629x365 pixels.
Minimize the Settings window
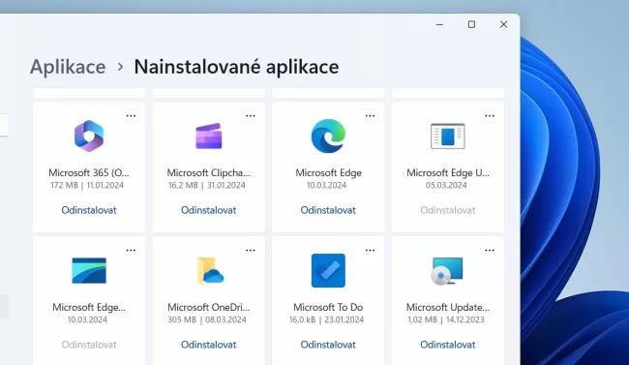click(x=439, y=24)
